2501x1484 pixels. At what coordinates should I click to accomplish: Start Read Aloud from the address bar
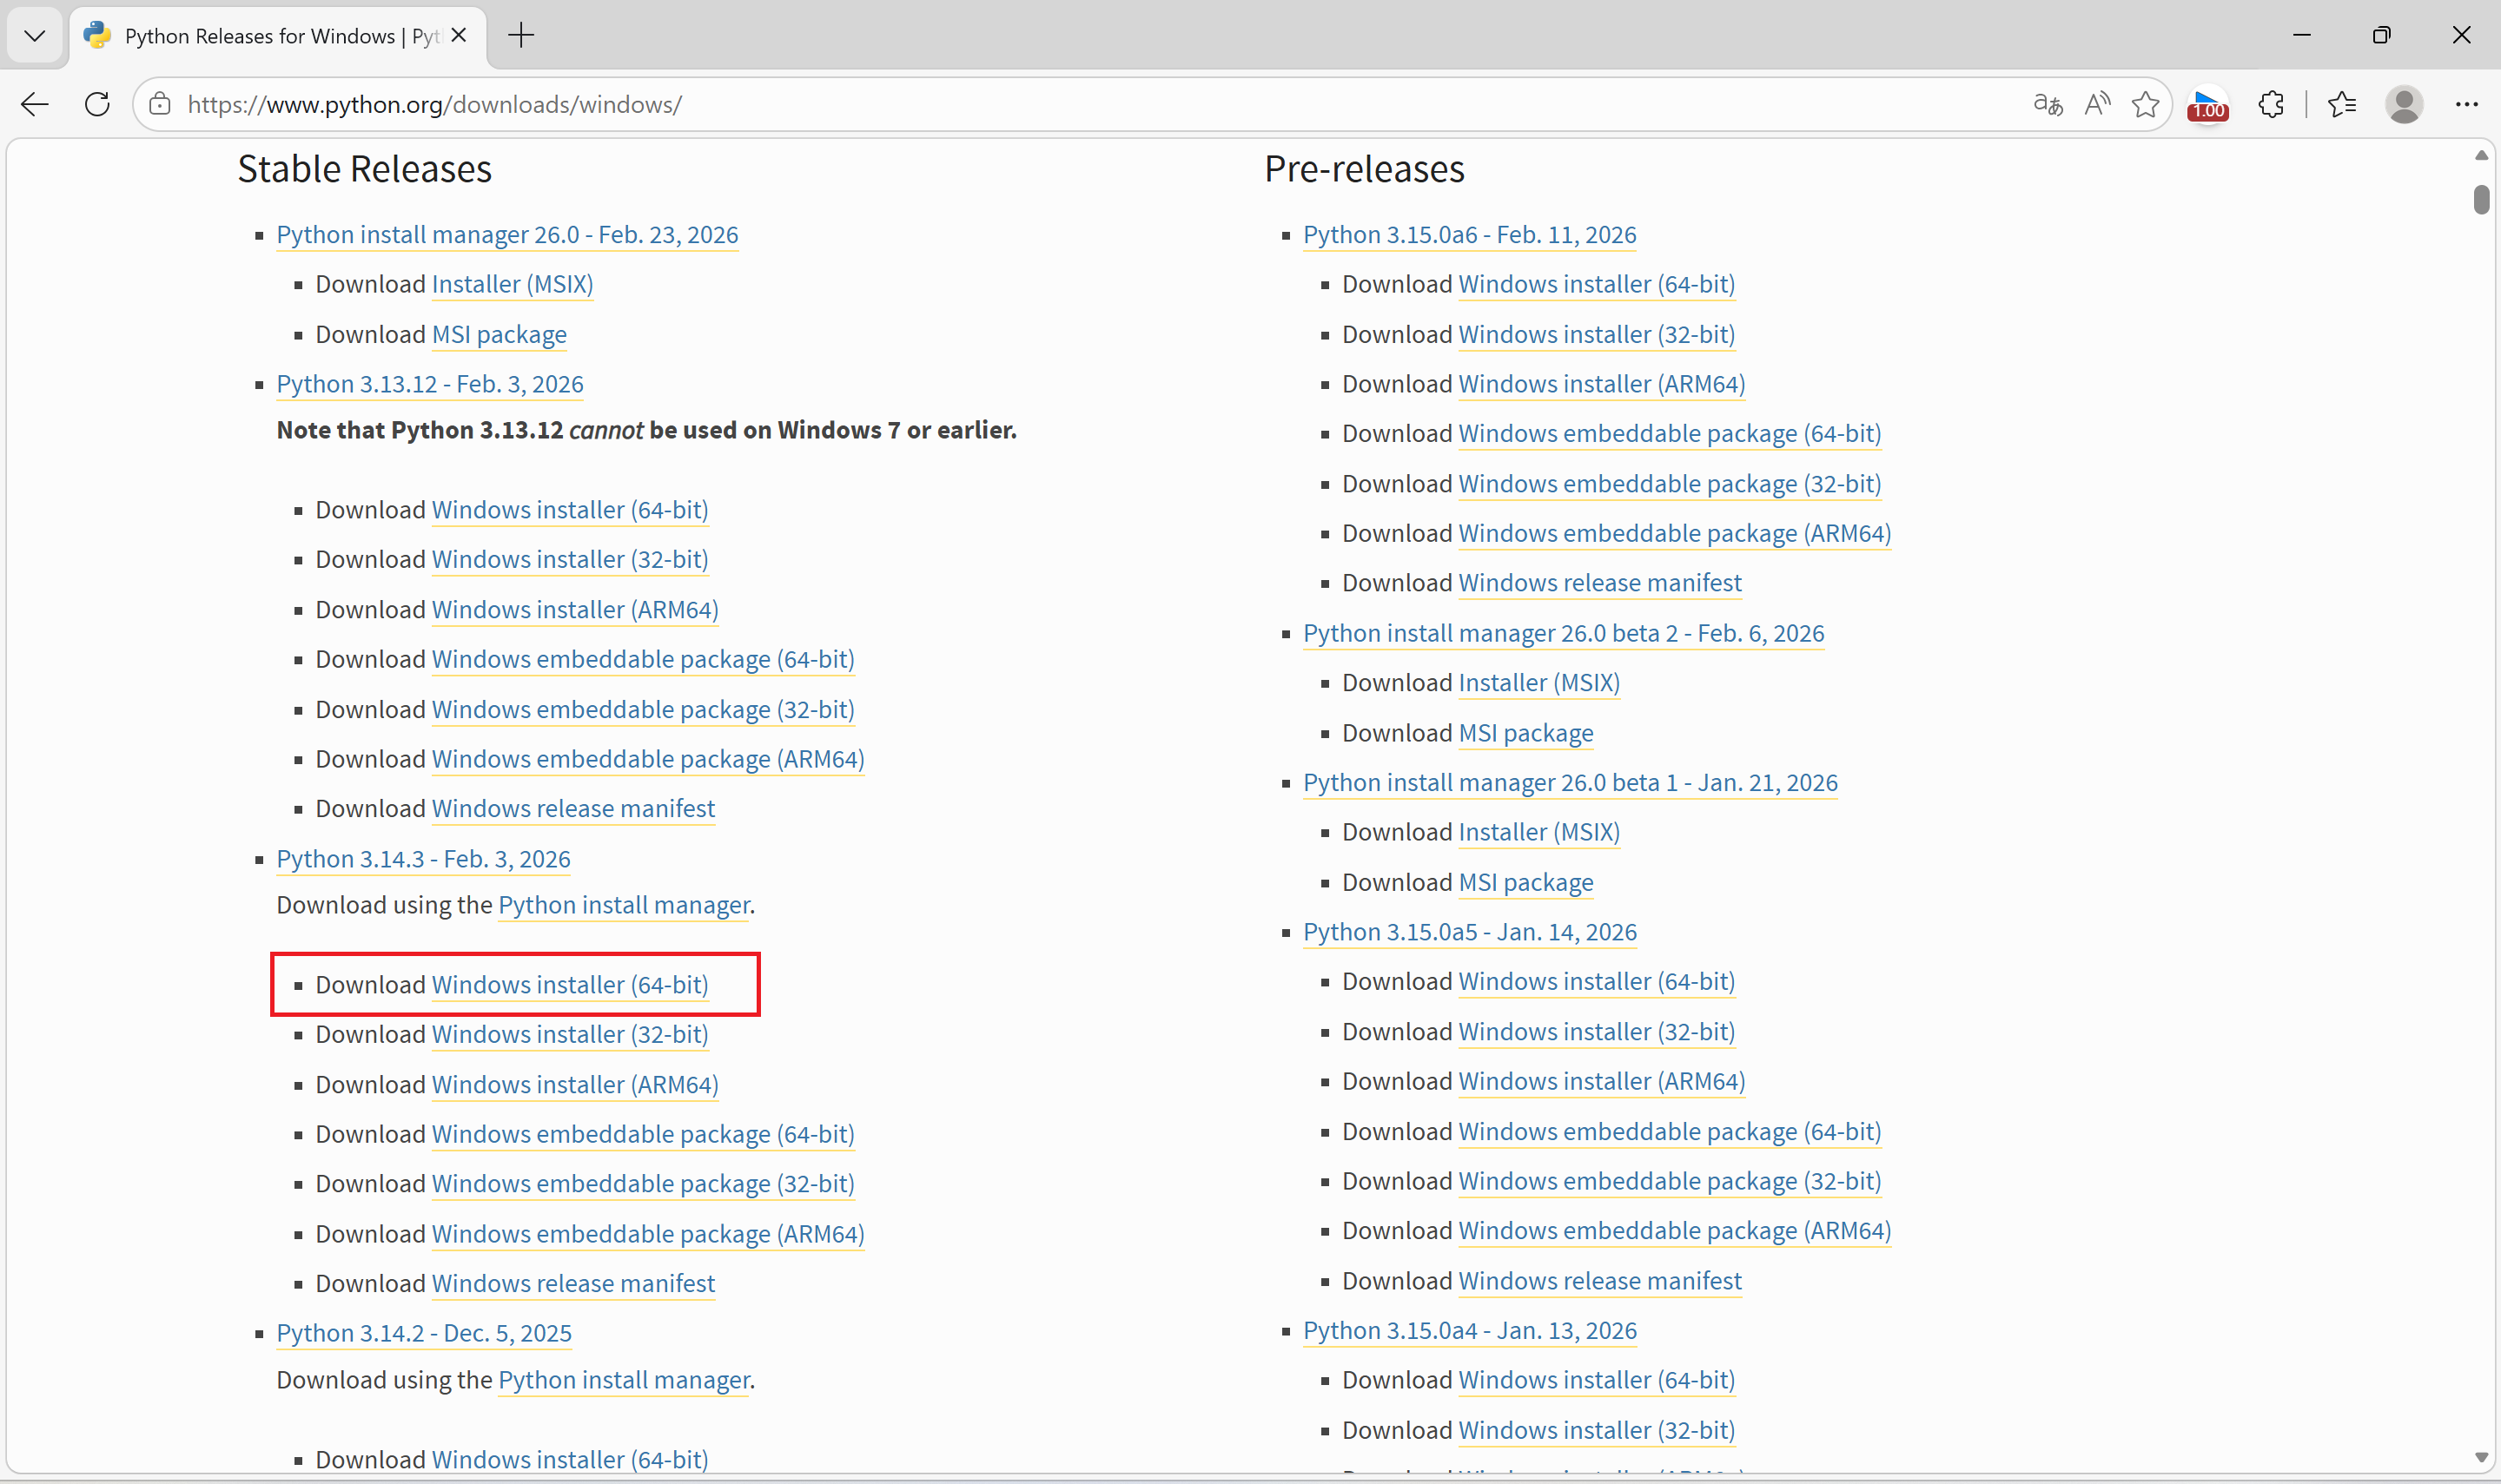point(2097,104)
